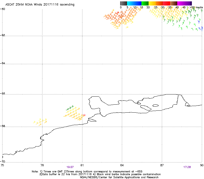Click the NOAA/NESDIS Center for Satellite Applications credit
Viewport: 204px width, 179px height.
pos(119,177)
